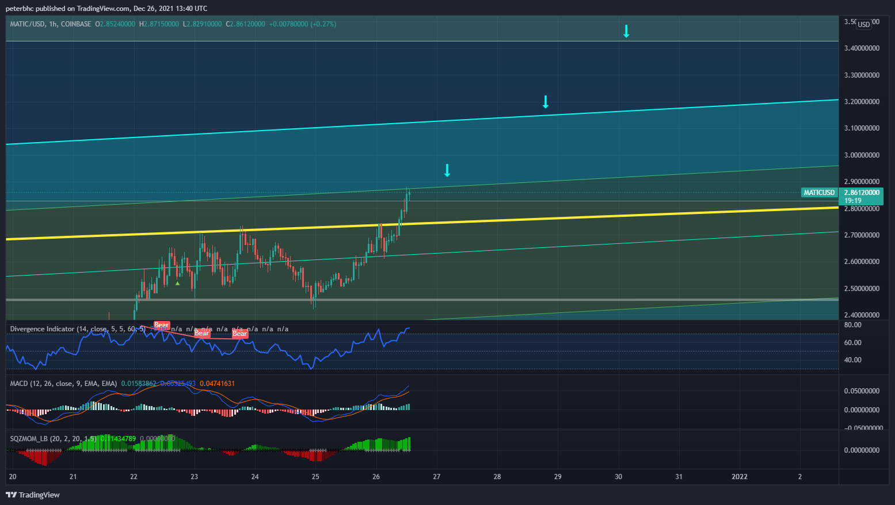Click RSI scale label 40.00
This screenshot has width=895, height=505.
[x=853, y=360]
